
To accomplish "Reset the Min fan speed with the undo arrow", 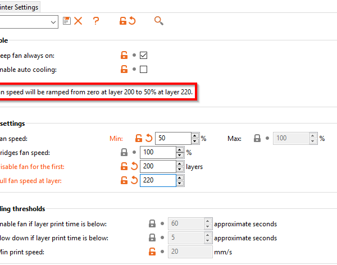I will (148, 138).
